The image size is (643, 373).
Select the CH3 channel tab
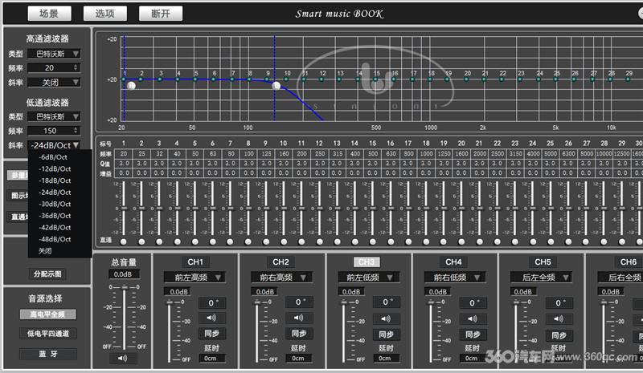(367, 262)
